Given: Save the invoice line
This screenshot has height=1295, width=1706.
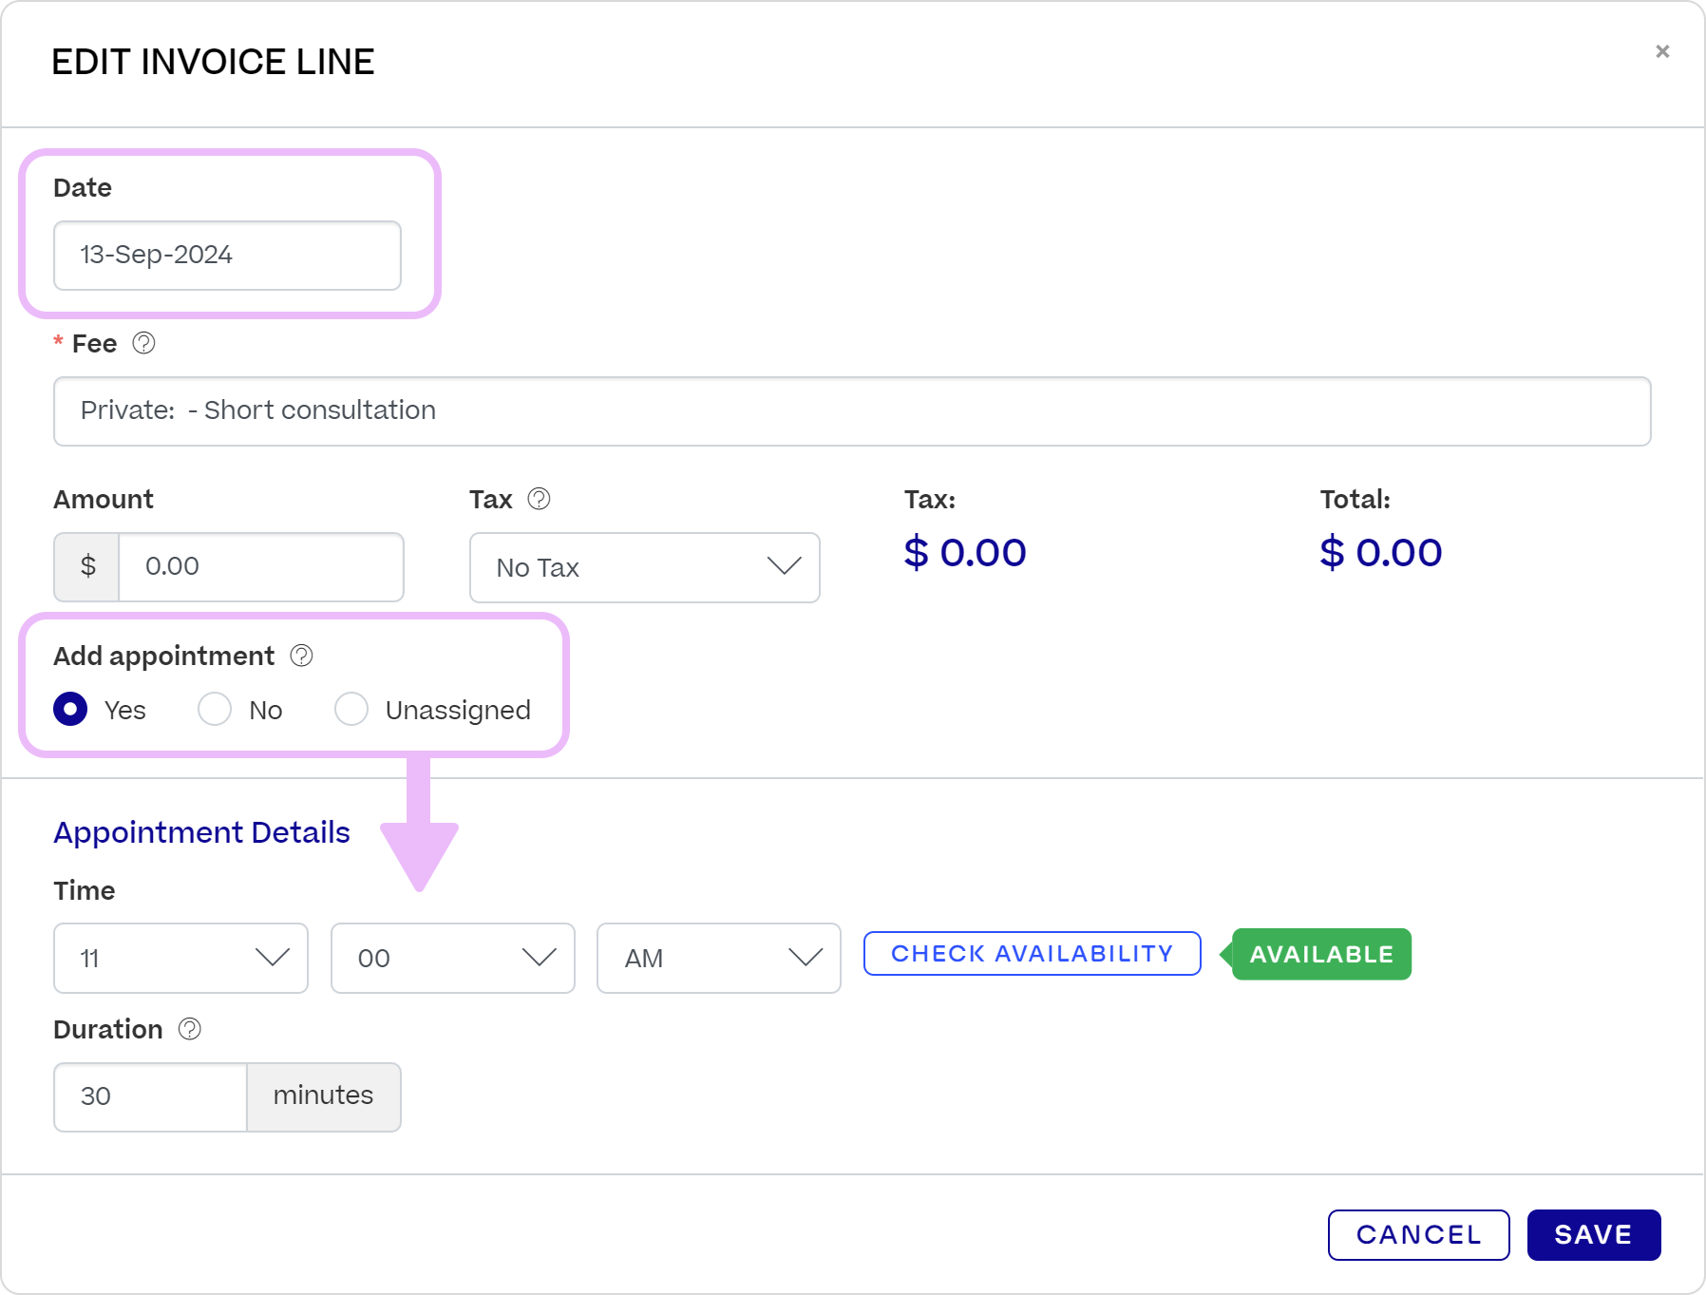Looking at the screenshot, I should (x=1594, y=1235).
